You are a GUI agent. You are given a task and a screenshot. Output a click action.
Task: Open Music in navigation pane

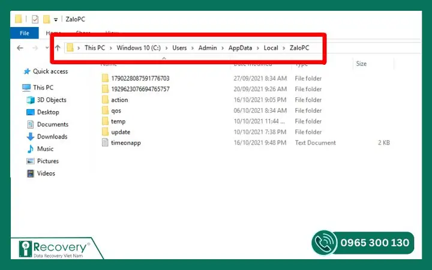click(x=46, y=149)
